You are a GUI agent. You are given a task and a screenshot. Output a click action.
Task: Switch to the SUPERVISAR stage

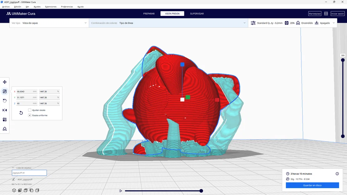(x=197, y=14)
